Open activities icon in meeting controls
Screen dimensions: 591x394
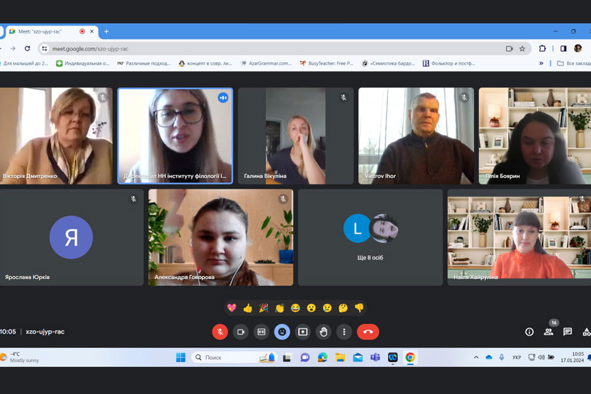tap(586, 332)
